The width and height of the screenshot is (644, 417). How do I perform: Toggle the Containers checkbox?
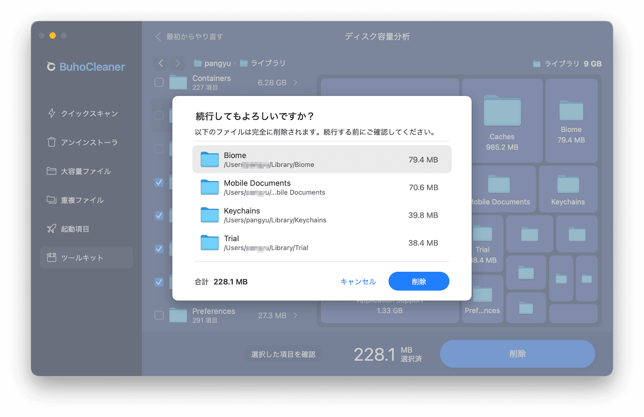tap(159, 82)
